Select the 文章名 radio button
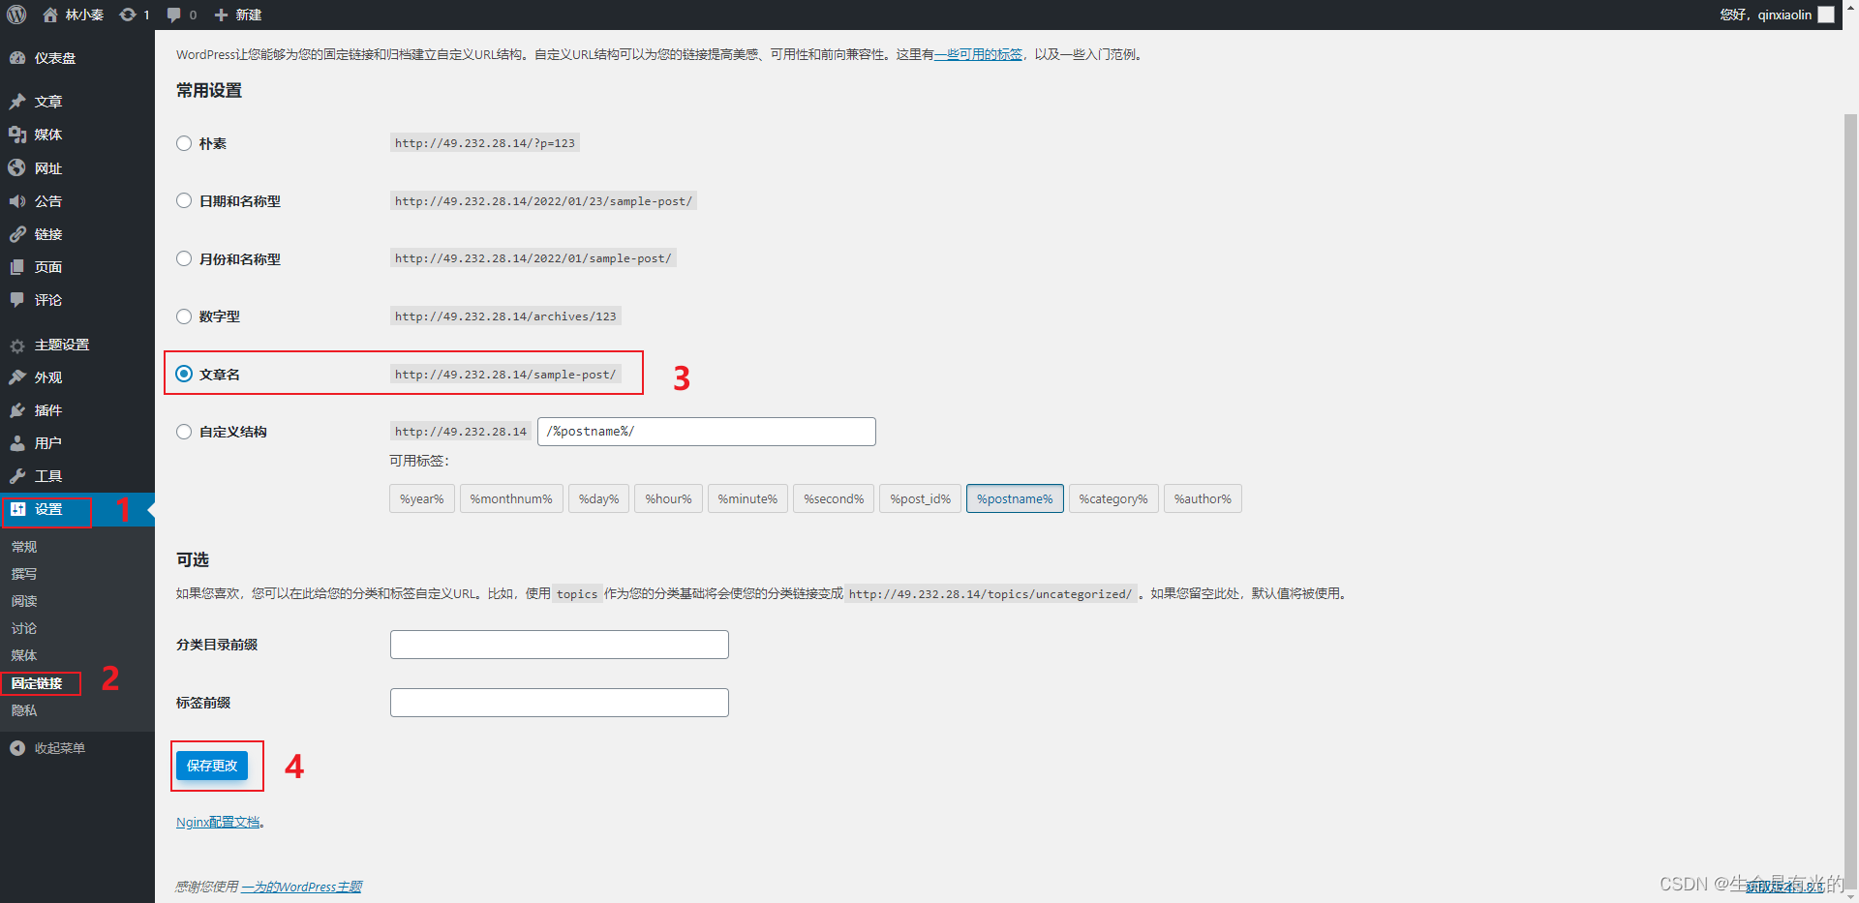Viewport: 1859px width, 903px height. pyautogui.click(x=184, y=374)
